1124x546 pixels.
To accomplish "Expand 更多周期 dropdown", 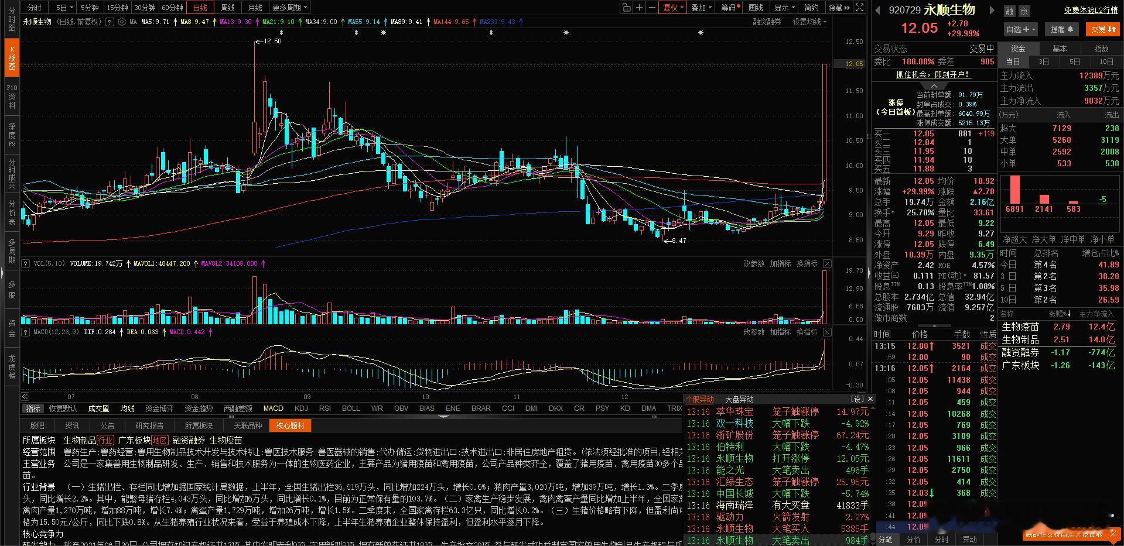I will pyautogui.click(x=289, y=8).
